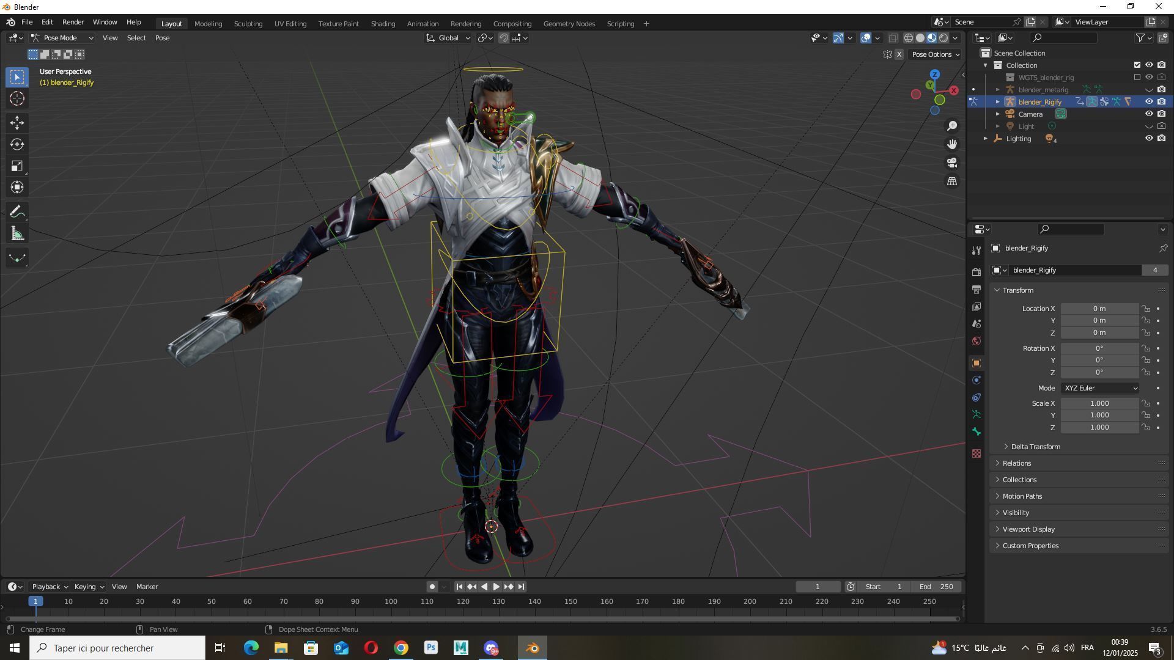Viewport: 1174px width, 660px height.
Task: Lock the Scale Z property
Action: 1146,428
